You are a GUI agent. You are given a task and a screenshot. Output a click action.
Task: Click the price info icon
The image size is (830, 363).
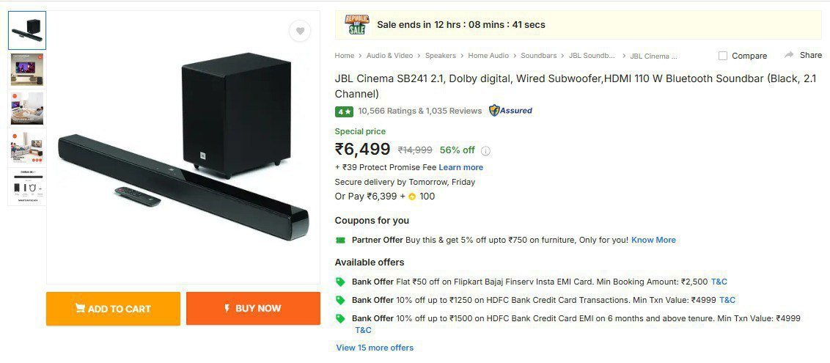485,151
